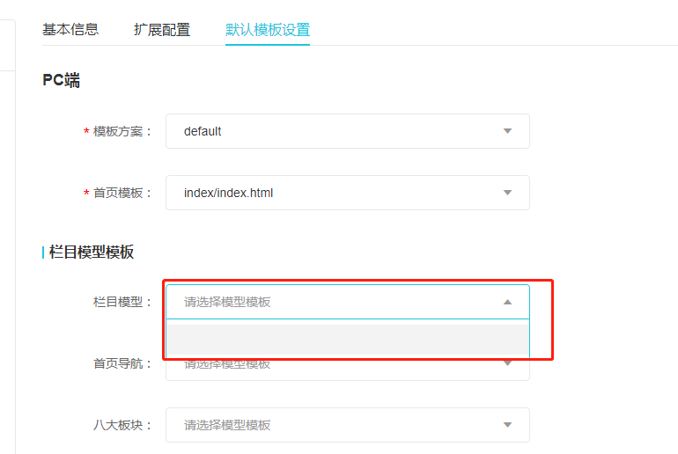Click the 模板方案 dropdown arrow
678x454 pixels.
click(507, 131)
